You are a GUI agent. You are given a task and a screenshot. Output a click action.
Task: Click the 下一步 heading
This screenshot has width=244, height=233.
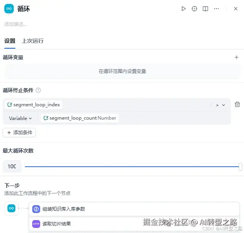[x=12, y=186]
